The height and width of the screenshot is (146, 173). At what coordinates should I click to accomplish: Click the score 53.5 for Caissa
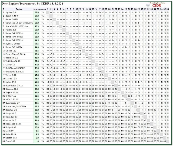pos(37,51)
